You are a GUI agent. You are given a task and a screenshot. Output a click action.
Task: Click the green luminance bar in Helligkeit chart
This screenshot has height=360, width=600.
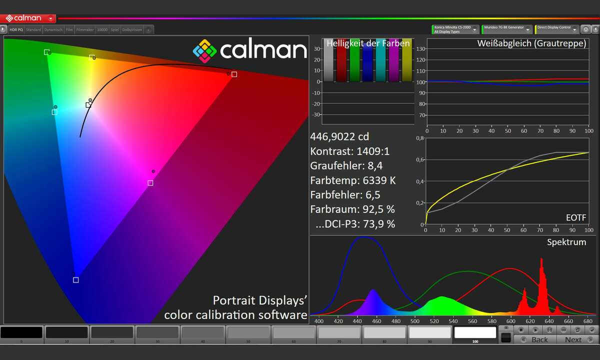pos(354,60)
